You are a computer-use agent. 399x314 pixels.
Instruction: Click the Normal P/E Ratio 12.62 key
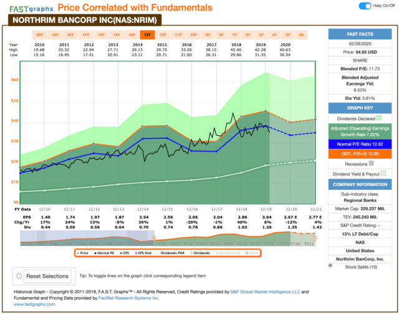(x=360, y=144)
